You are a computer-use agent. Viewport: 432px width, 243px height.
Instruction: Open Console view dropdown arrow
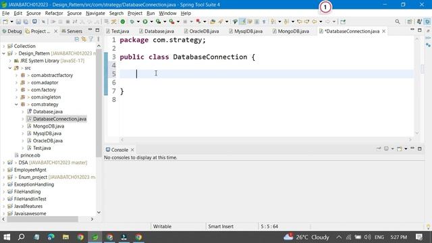pyautogui.click(x=406, y=148)
